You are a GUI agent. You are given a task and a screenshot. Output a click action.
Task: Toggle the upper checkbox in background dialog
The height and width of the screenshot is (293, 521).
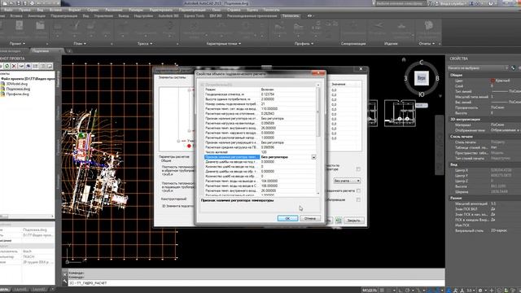(x=358, y=169)
